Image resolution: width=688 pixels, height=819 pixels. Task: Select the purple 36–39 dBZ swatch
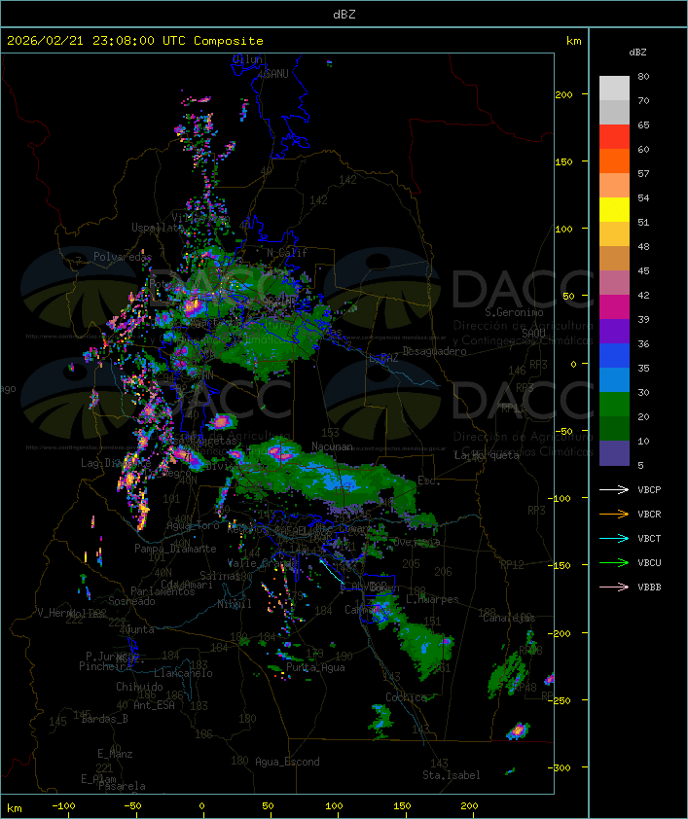(x=614, y=331)
